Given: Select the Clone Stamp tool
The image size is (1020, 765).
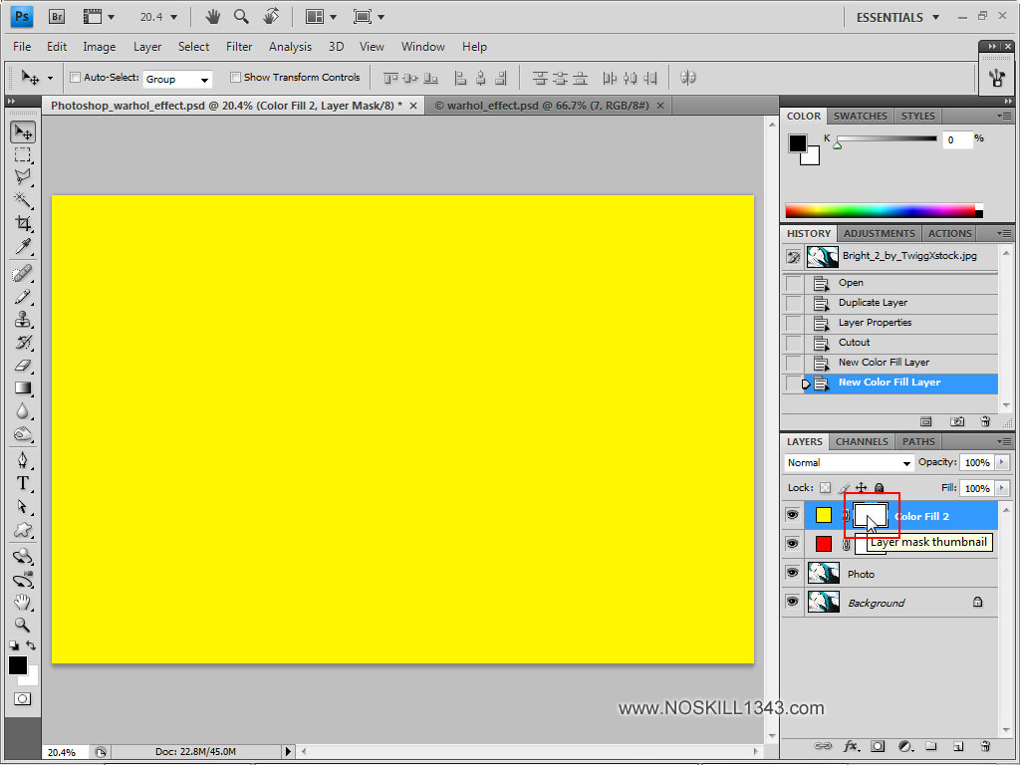Looking at the screenshot, I should [23, 320].
